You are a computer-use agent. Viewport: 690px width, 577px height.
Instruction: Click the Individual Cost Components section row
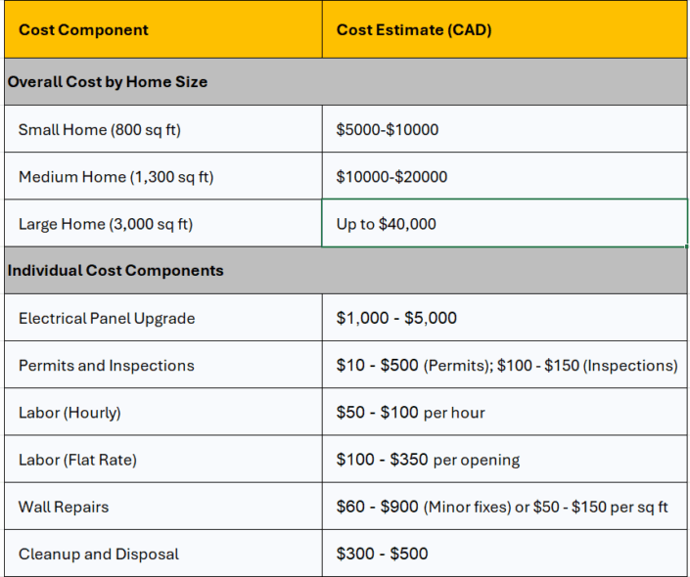pyautogui.click(x=345, y=271)
